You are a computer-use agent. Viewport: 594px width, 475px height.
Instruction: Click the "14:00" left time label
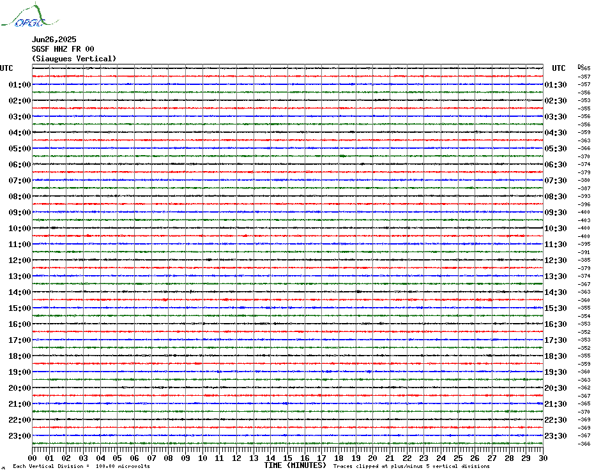coord(20,292)
